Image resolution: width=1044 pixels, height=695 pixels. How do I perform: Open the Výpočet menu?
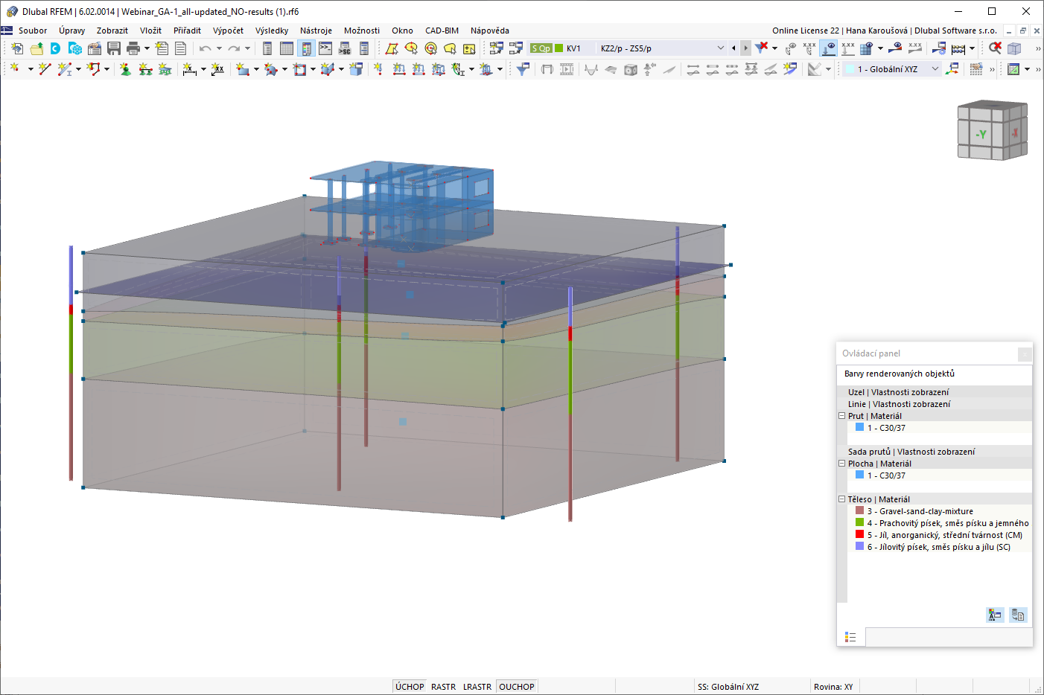(228, 31)
